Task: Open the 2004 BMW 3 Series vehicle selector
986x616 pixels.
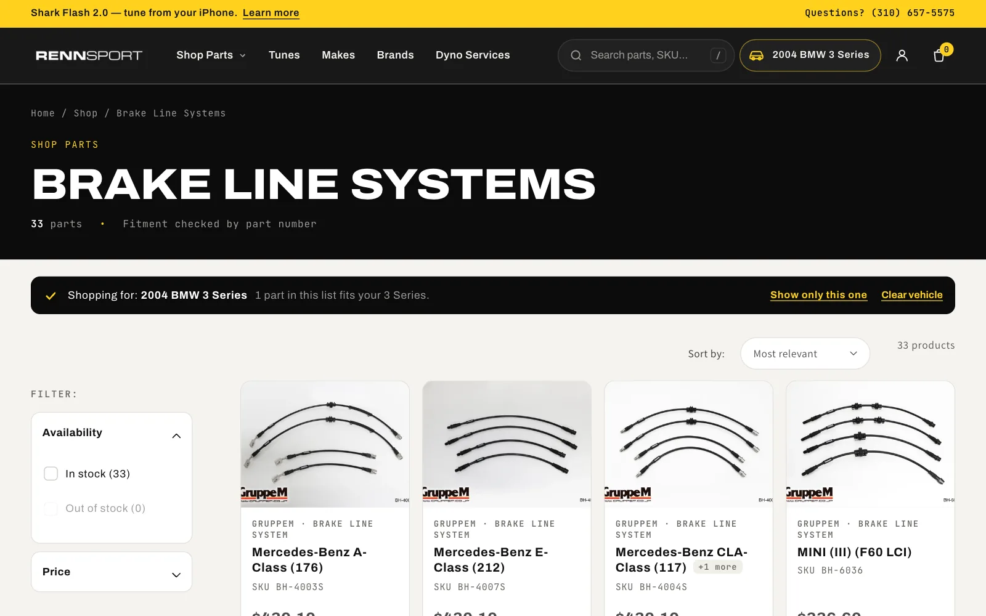Action: (x=810, y=55)
